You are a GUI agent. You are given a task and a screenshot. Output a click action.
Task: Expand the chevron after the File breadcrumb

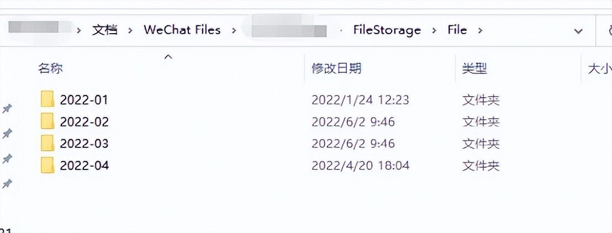(480, 30)
